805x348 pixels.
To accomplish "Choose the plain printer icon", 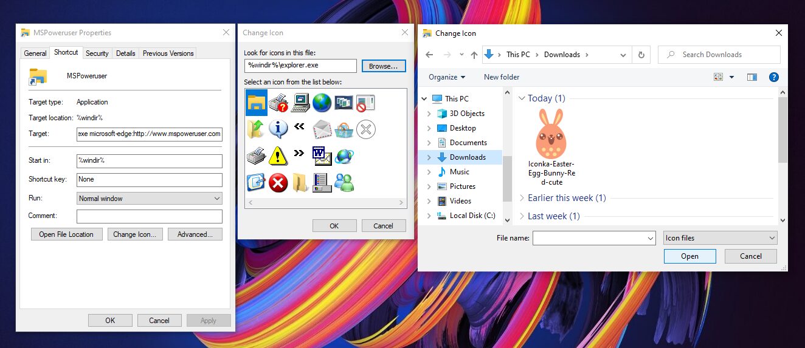I will 257,156.
